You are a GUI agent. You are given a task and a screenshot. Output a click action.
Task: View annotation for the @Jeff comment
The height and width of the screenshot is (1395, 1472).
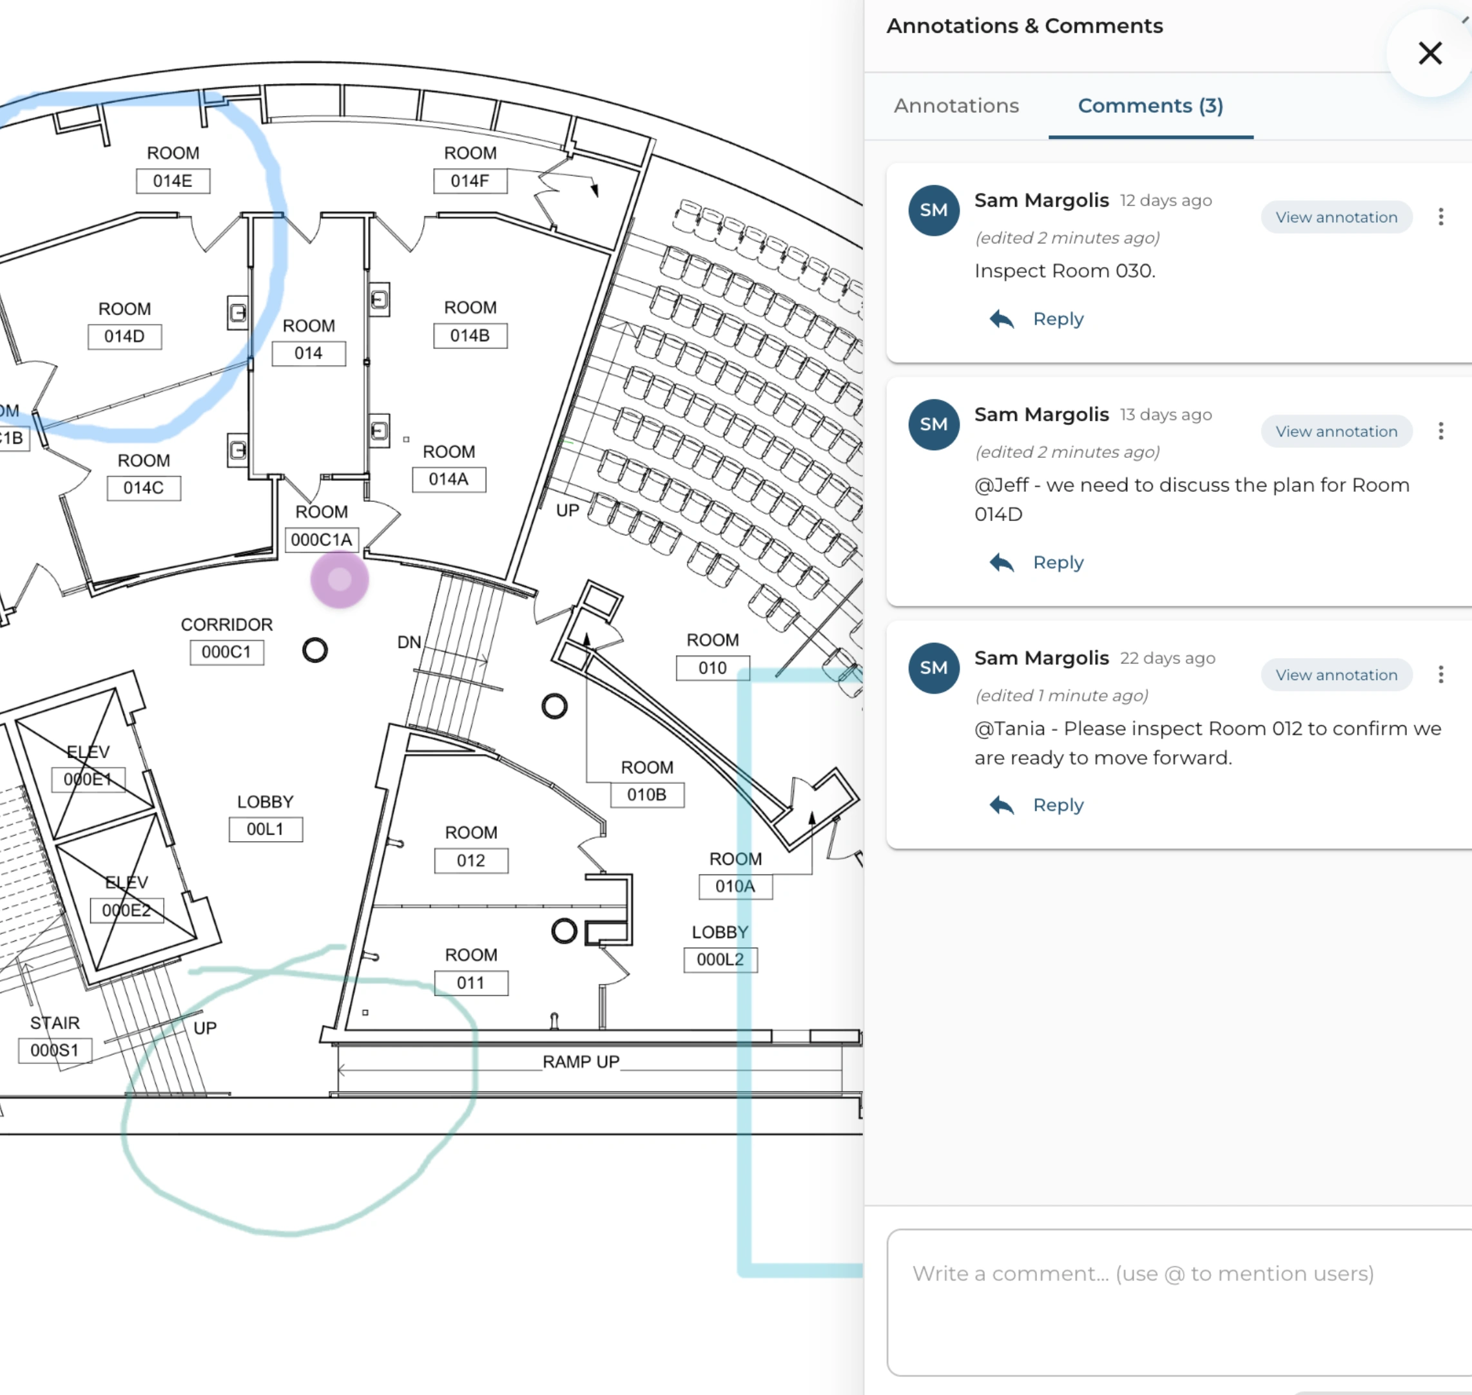tap(1336, 432)
